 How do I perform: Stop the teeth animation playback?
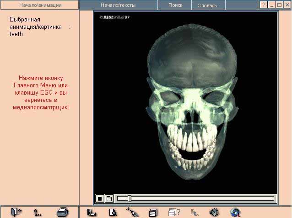(99, 198)
